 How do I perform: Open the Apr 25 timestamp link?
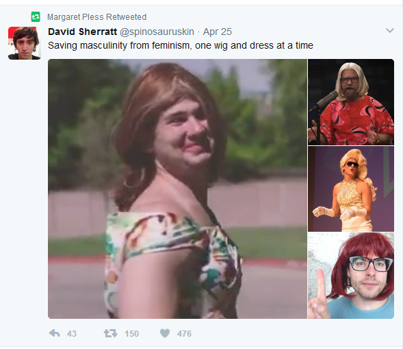pos(218,32)
